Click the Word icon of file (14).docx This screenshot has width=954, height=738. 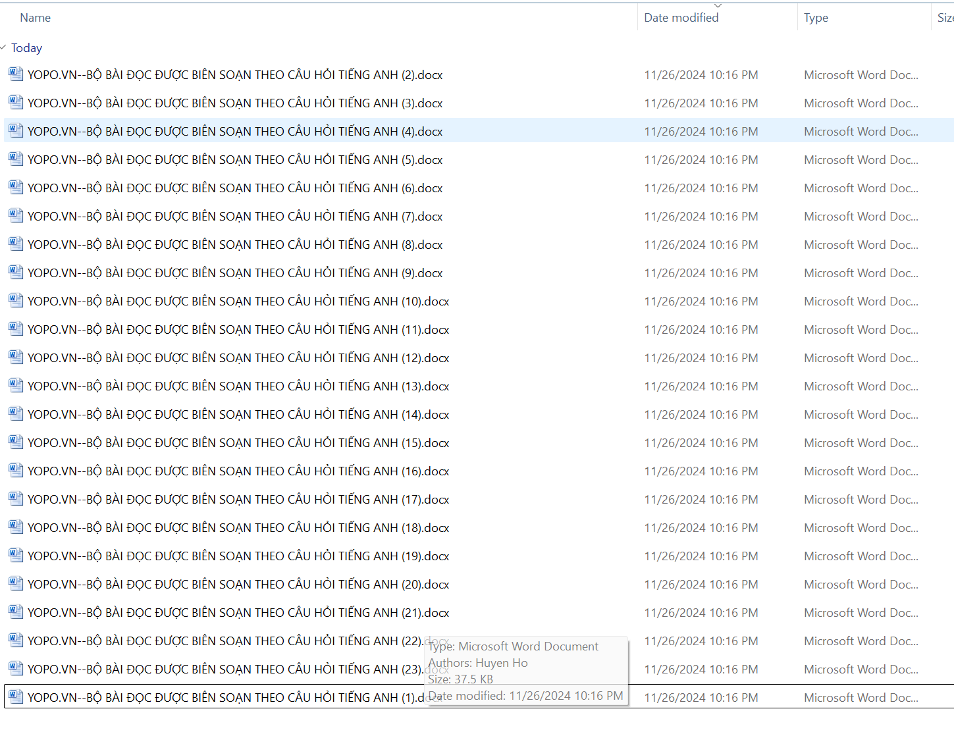pyautogui.click(x=16, y=413)
